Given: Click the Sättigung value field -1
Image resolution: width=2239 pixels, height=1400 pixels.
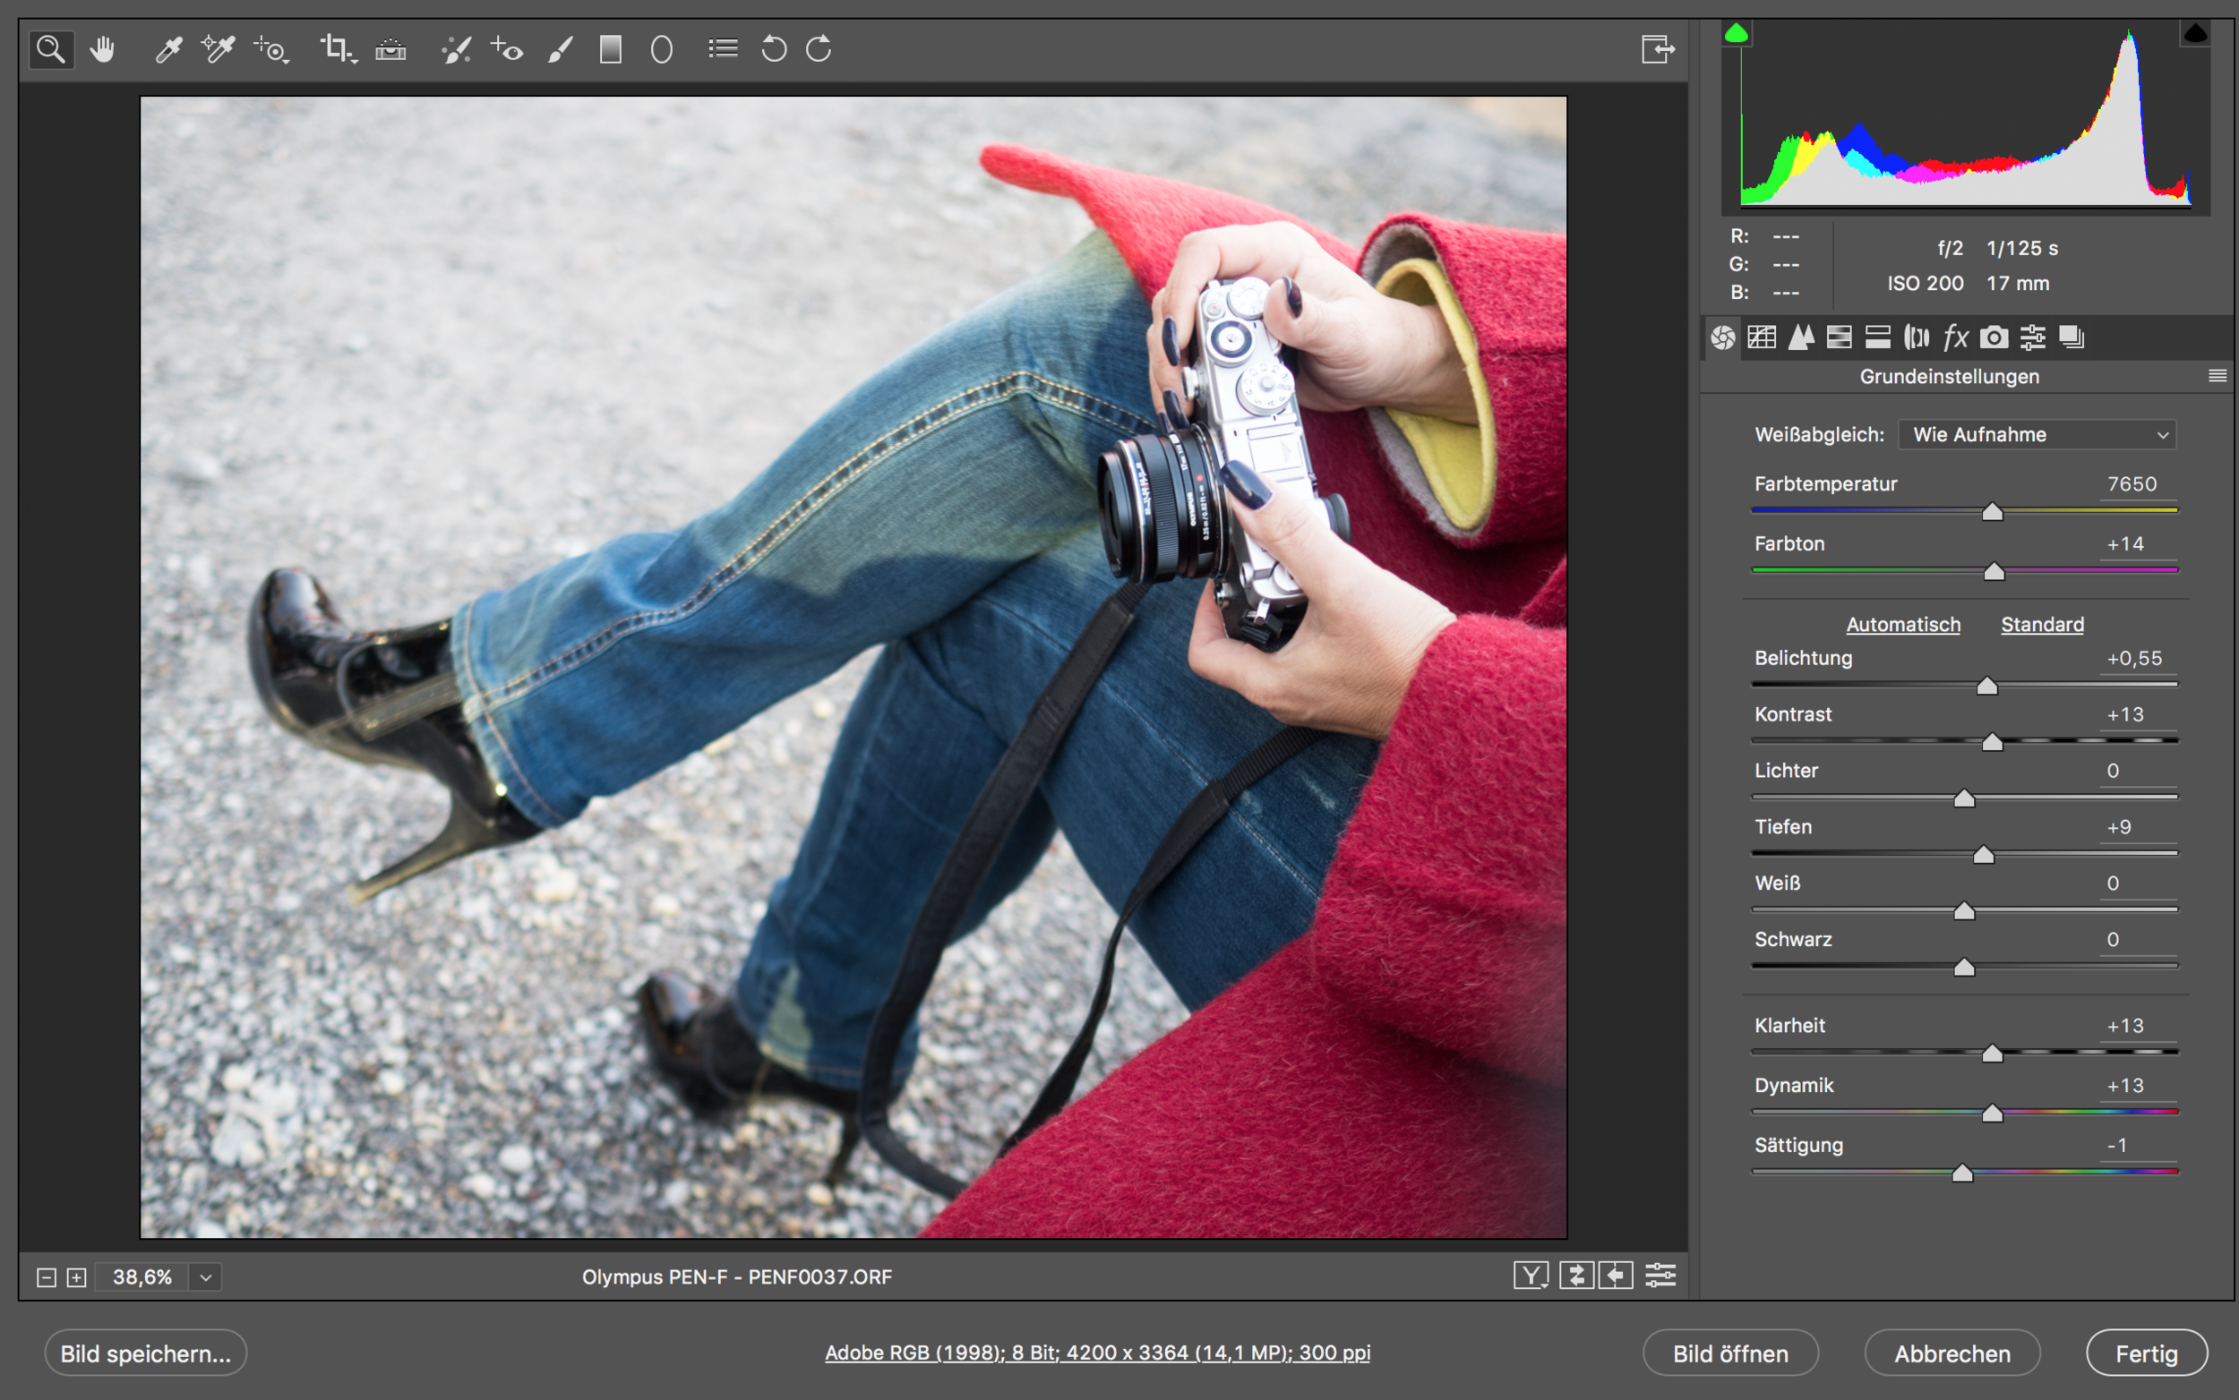Looking at the screenshot, I should (2136, 1146).
